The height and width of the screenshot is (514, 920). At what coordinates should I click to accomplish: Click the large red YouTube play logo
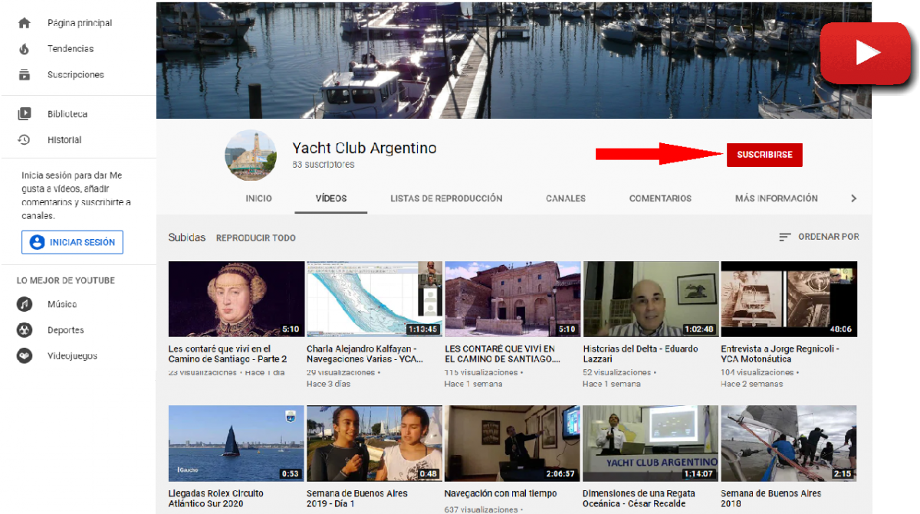(x=865, y=53)
